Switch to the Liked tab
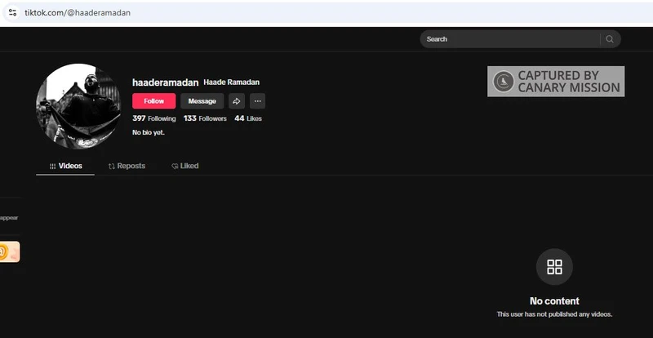Screen dimensions: 653x338 pos(185,166)
